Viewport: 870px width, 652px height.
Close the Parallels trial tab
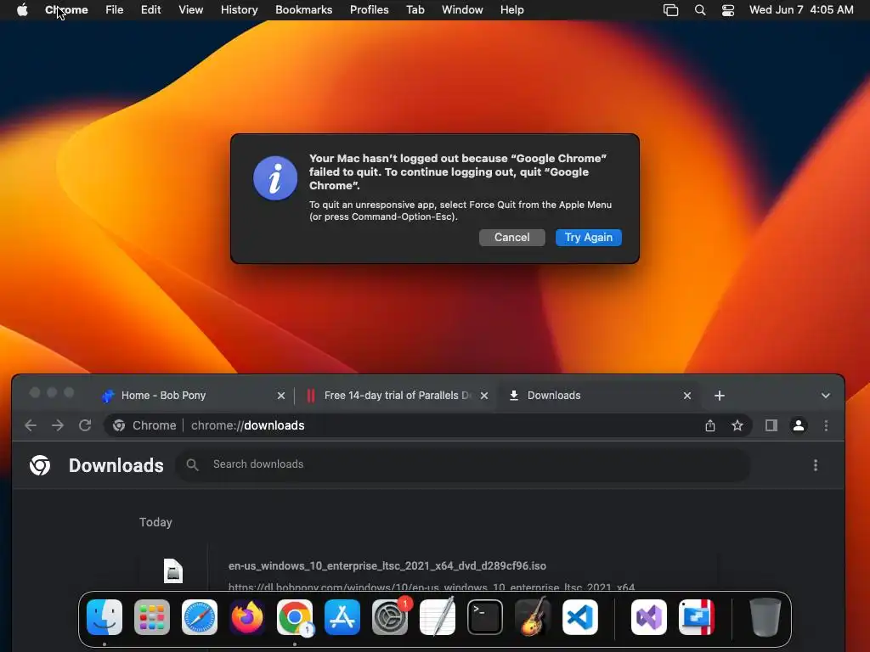483,396
